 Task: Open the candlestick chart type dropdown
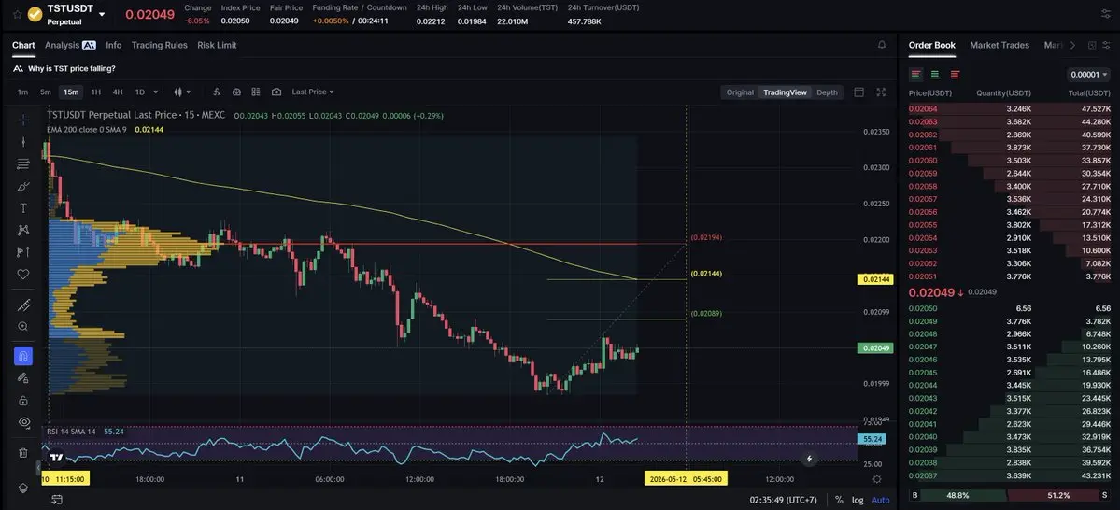[182, 92]
